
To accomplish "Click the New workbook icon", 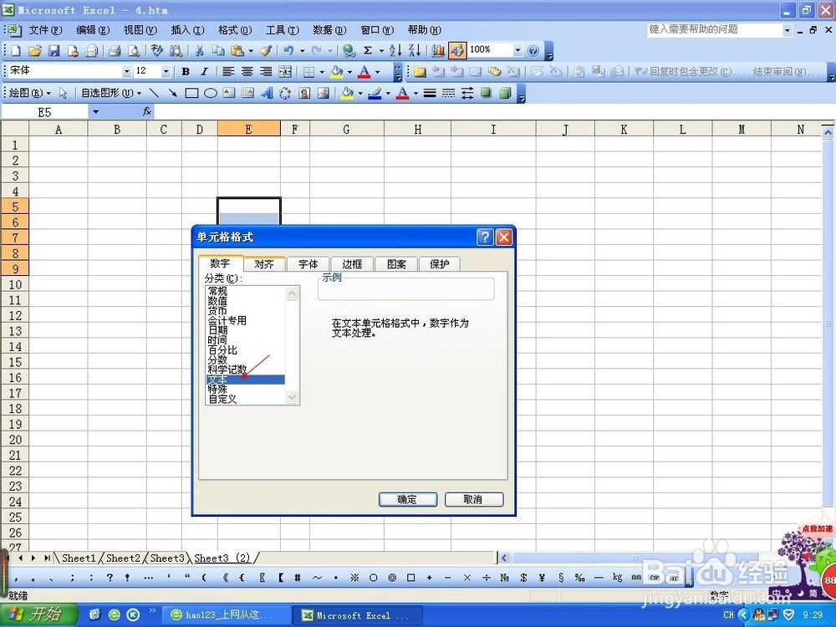I will 16,51.
